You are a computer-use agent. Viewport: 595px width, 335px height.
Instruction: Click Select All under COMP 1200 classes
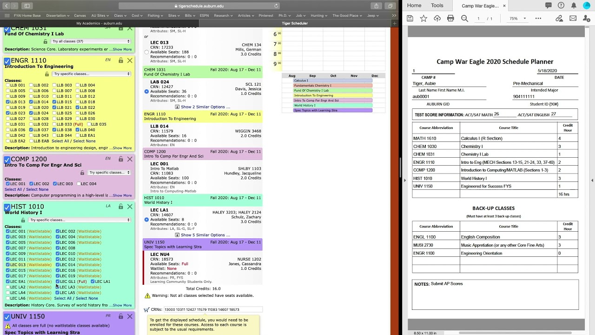13,189
